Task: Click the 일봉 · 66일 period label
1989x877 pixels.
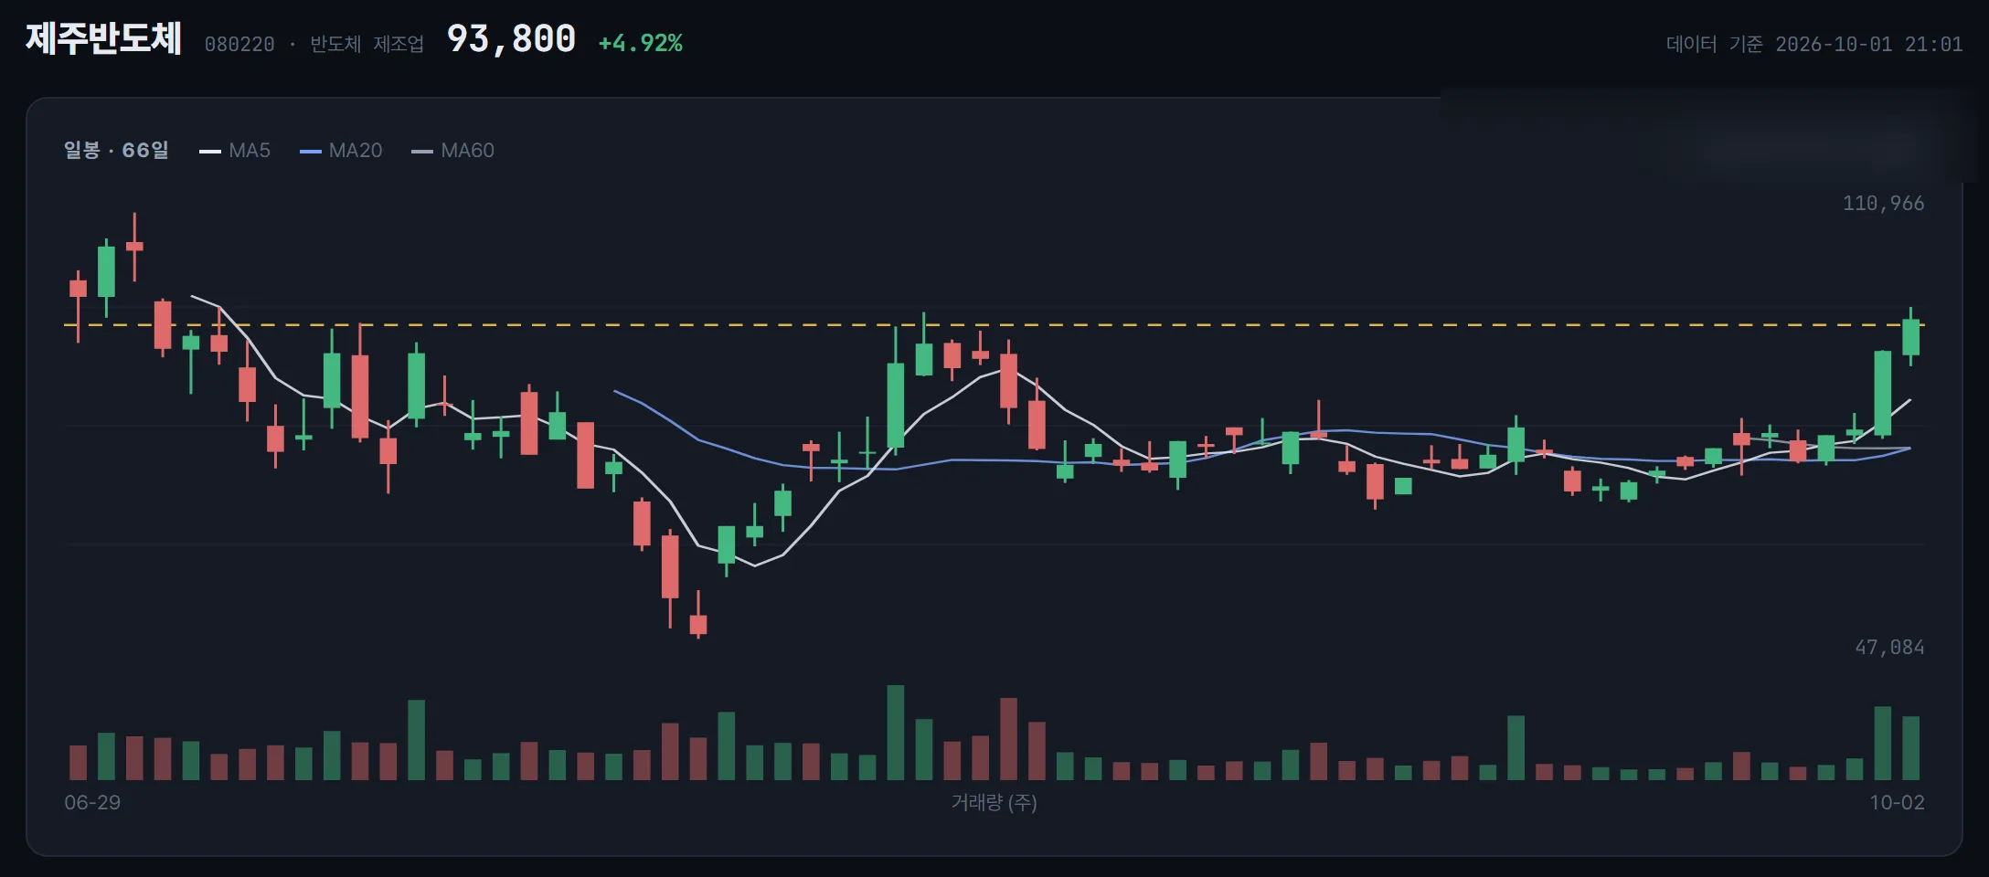Action: coord(116,150)
